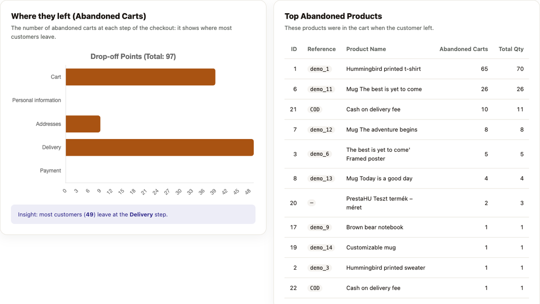Click the COD badge in row 21
This screenshot has width=540, height=304.
[315, 110]
